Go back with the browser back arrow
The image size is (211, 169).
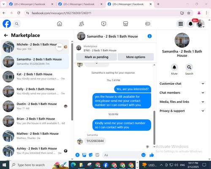pyautogui.click(x=4, y=13)
